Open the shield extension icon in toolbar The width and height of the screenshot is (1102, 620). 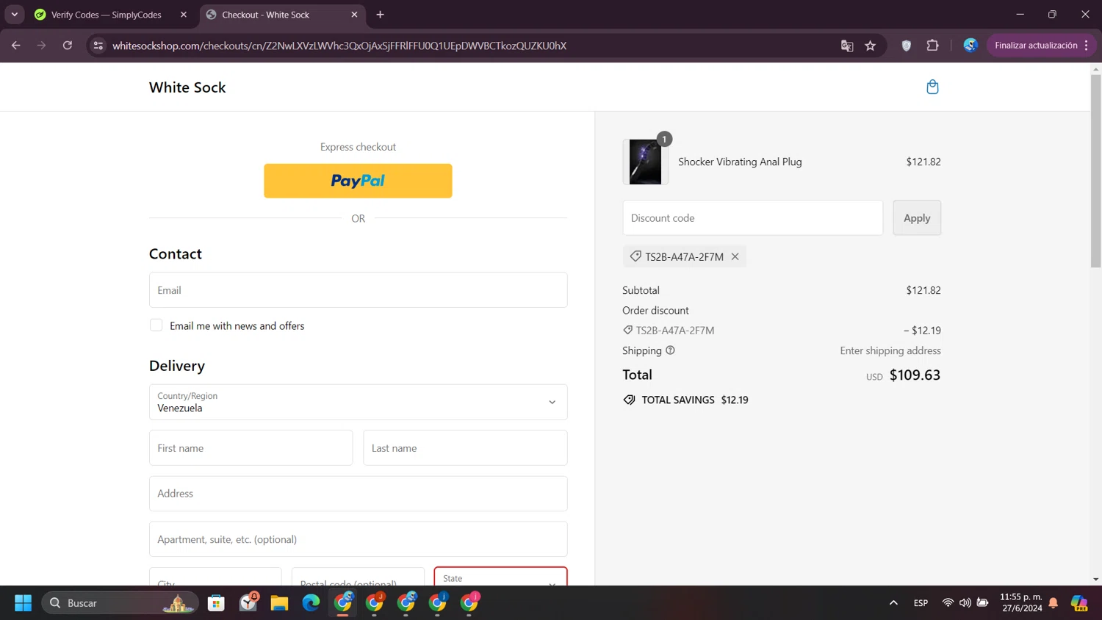[907, 46]
